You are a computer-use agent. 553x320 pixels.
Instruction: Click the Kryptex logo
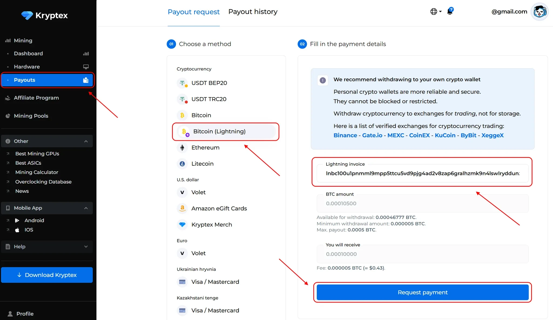[x=45, y=15]
